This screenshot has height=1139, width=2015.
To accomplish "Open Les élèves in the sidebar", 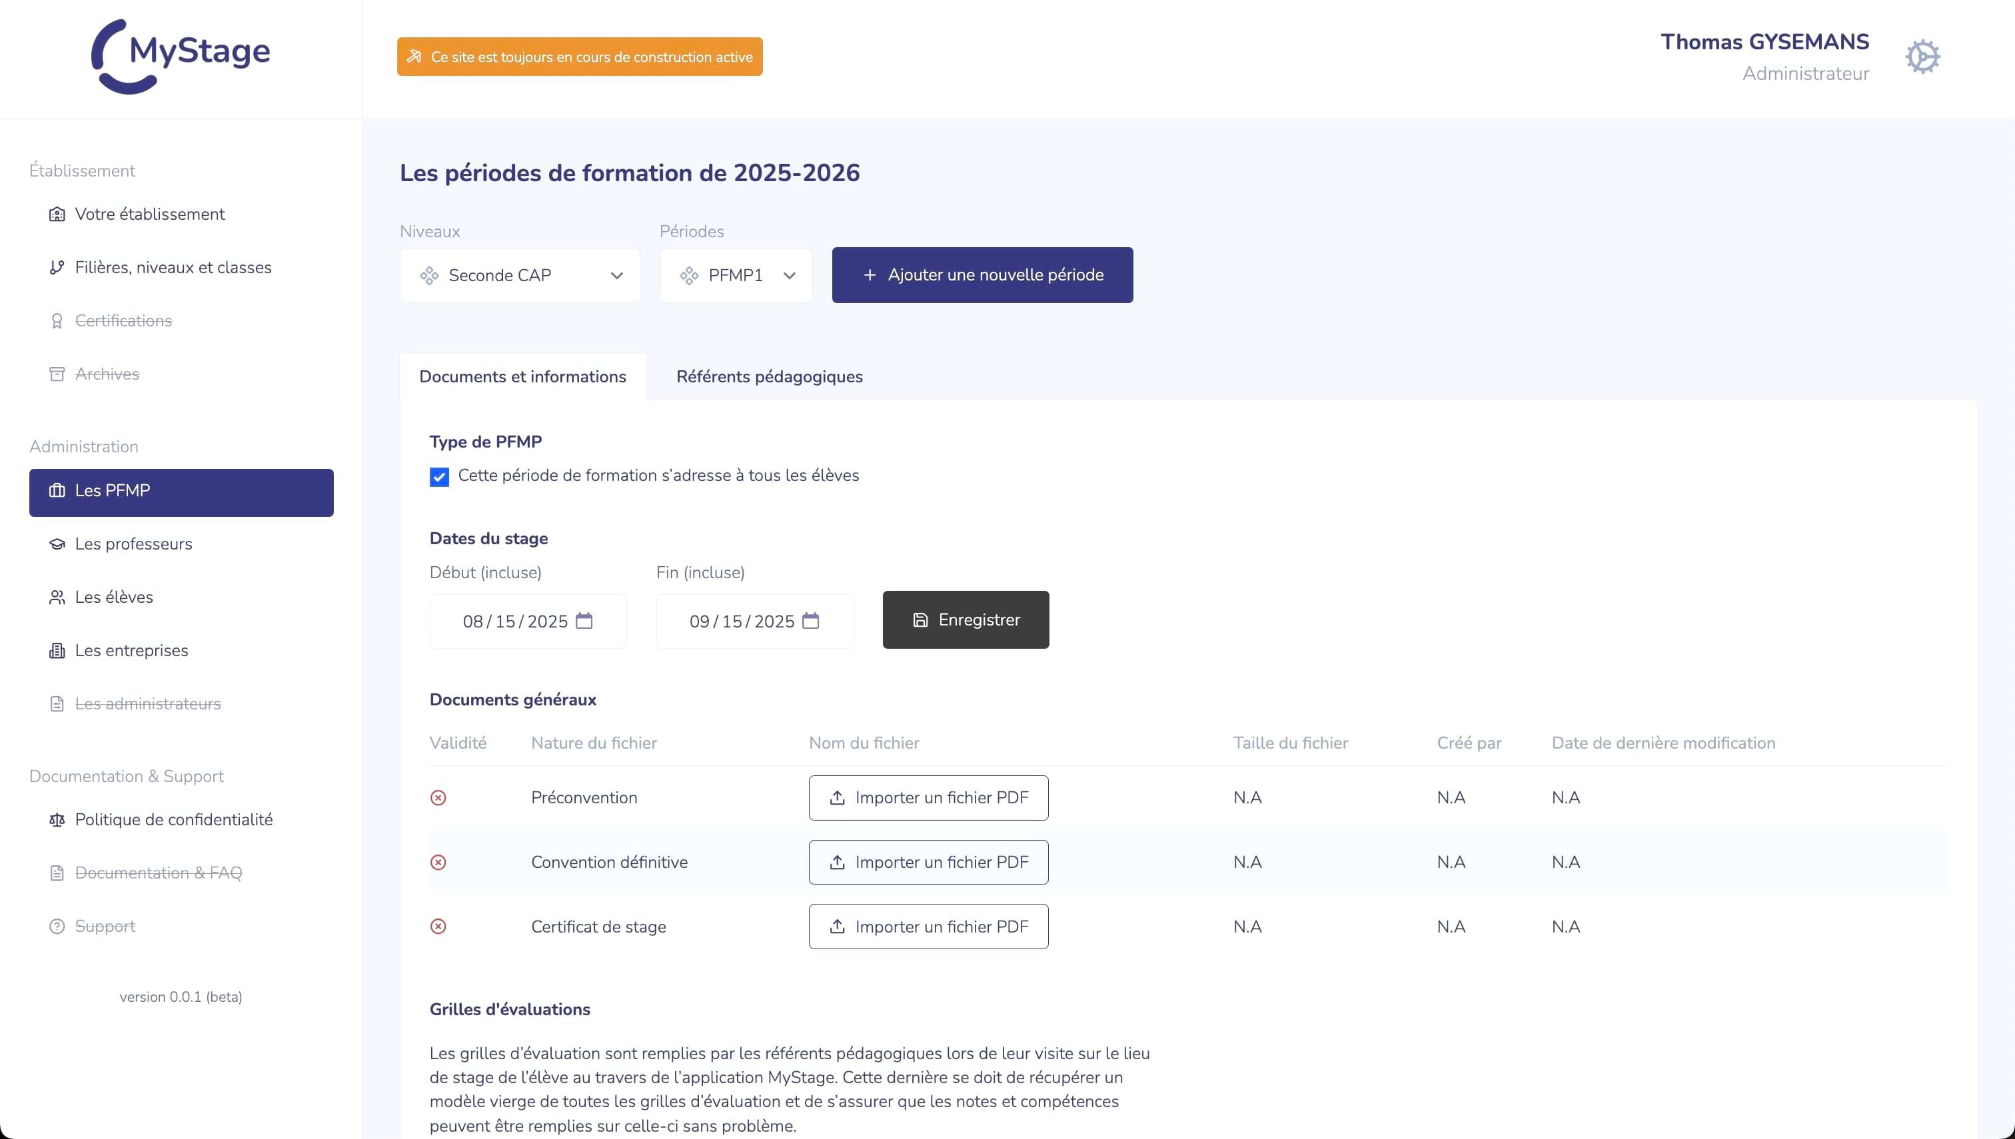I will click(114, 597).
